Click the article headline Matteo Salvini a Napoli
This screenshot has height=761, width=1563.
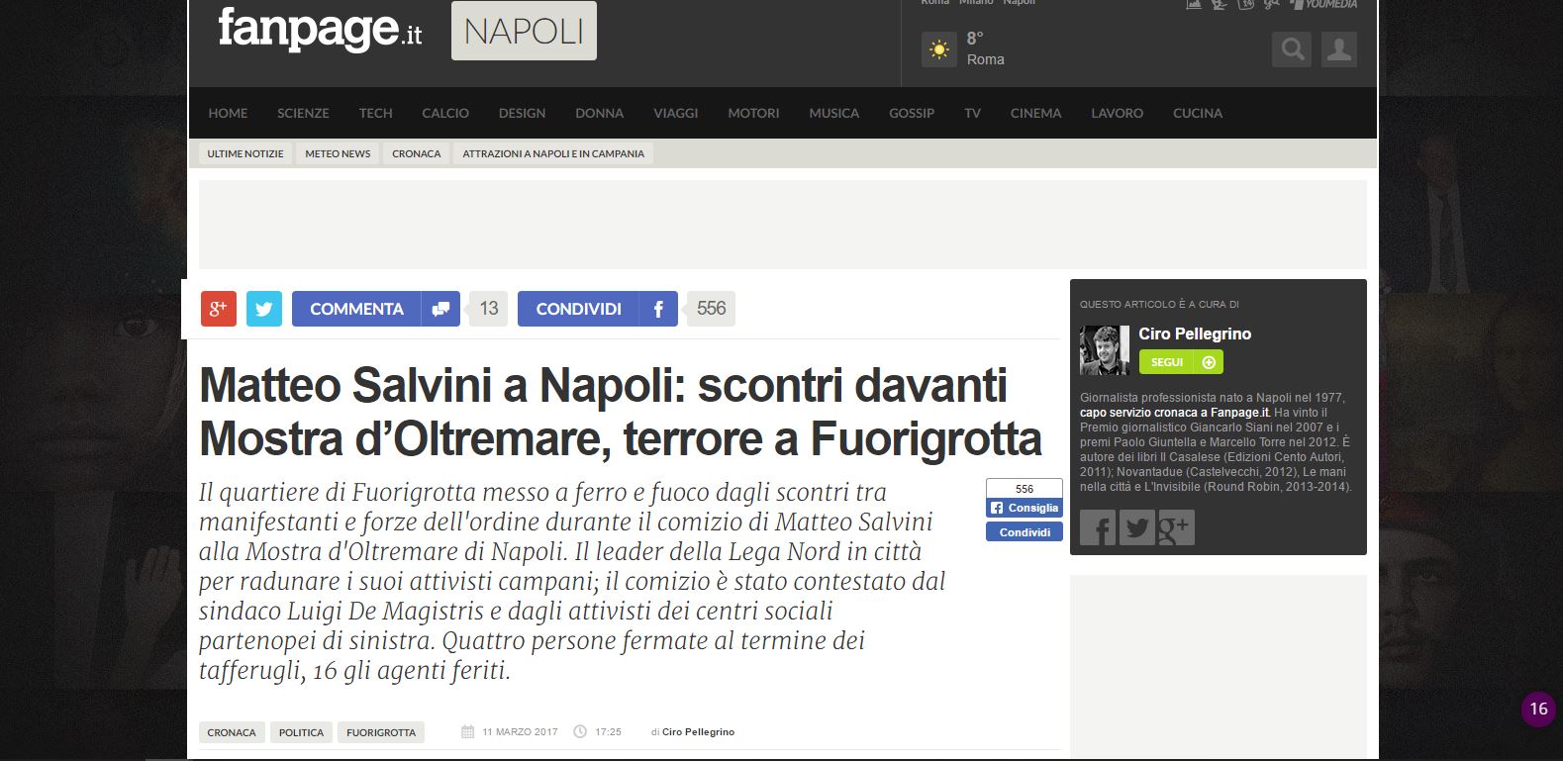click(621, 412)
